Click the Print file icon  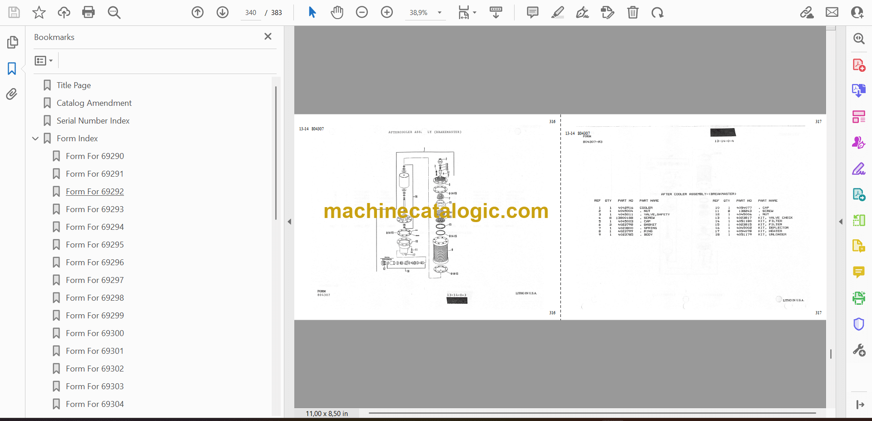point(89,12)
